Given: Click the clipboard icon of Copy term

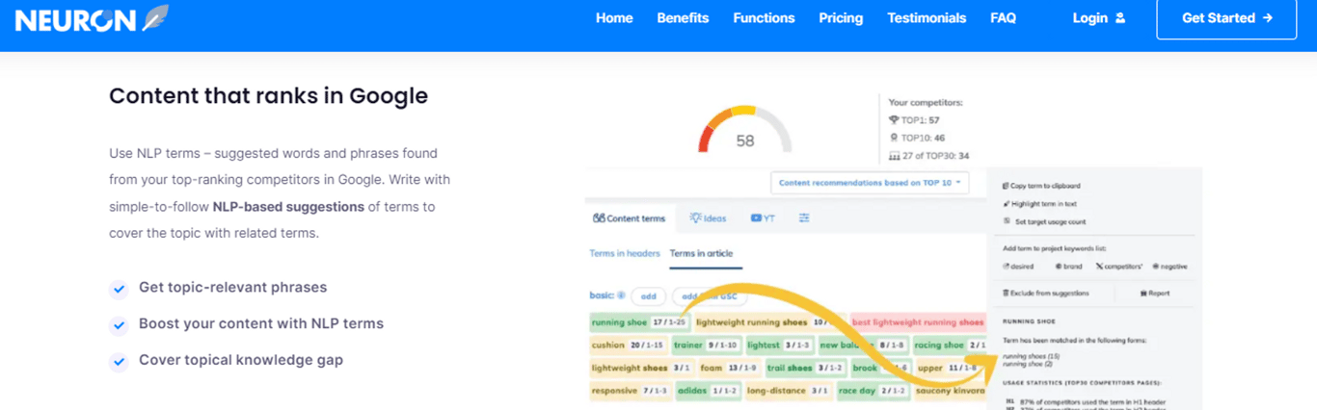Looking at the screenshot, I should coord(1006,186).
